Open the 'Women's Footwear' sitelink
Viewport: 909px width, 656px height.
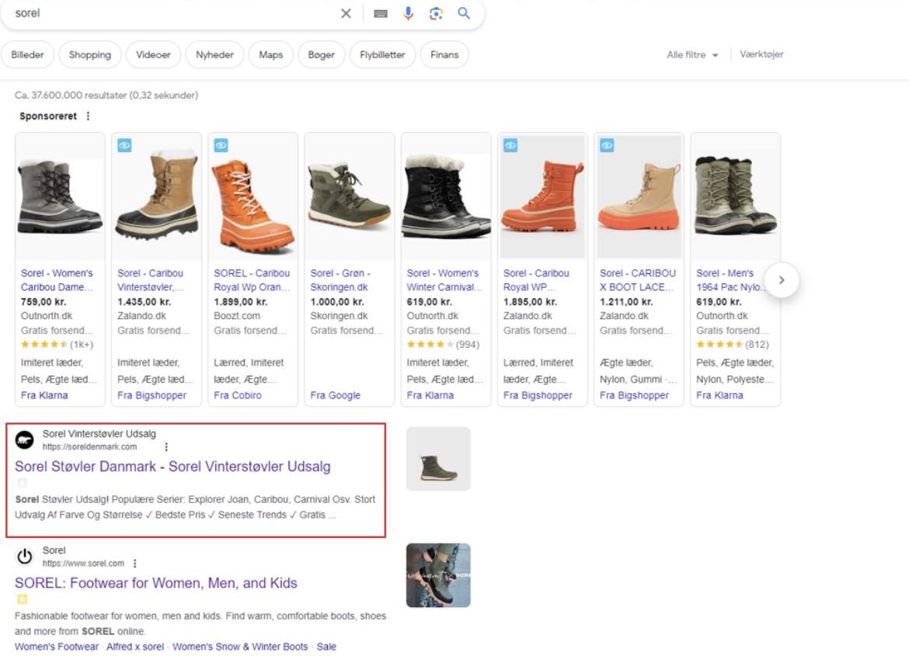57,647
